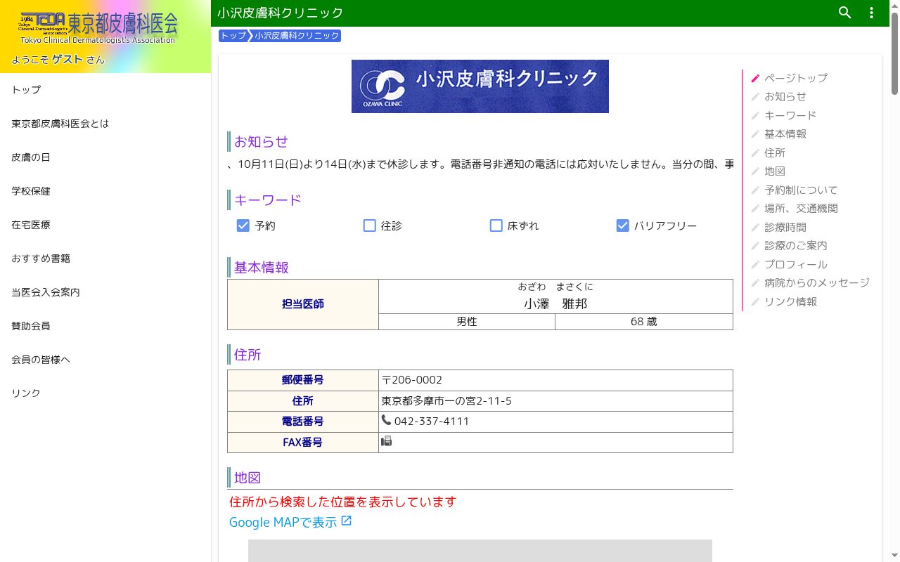The width and height of the screenshot is (900, 562).
Task: Jump to 診療時間 in the page index
Action: click(785, 227)
